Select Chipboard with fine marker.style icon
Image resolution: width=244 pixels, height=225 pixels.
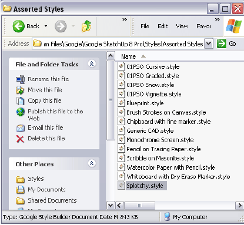click(x=121, y=121)
